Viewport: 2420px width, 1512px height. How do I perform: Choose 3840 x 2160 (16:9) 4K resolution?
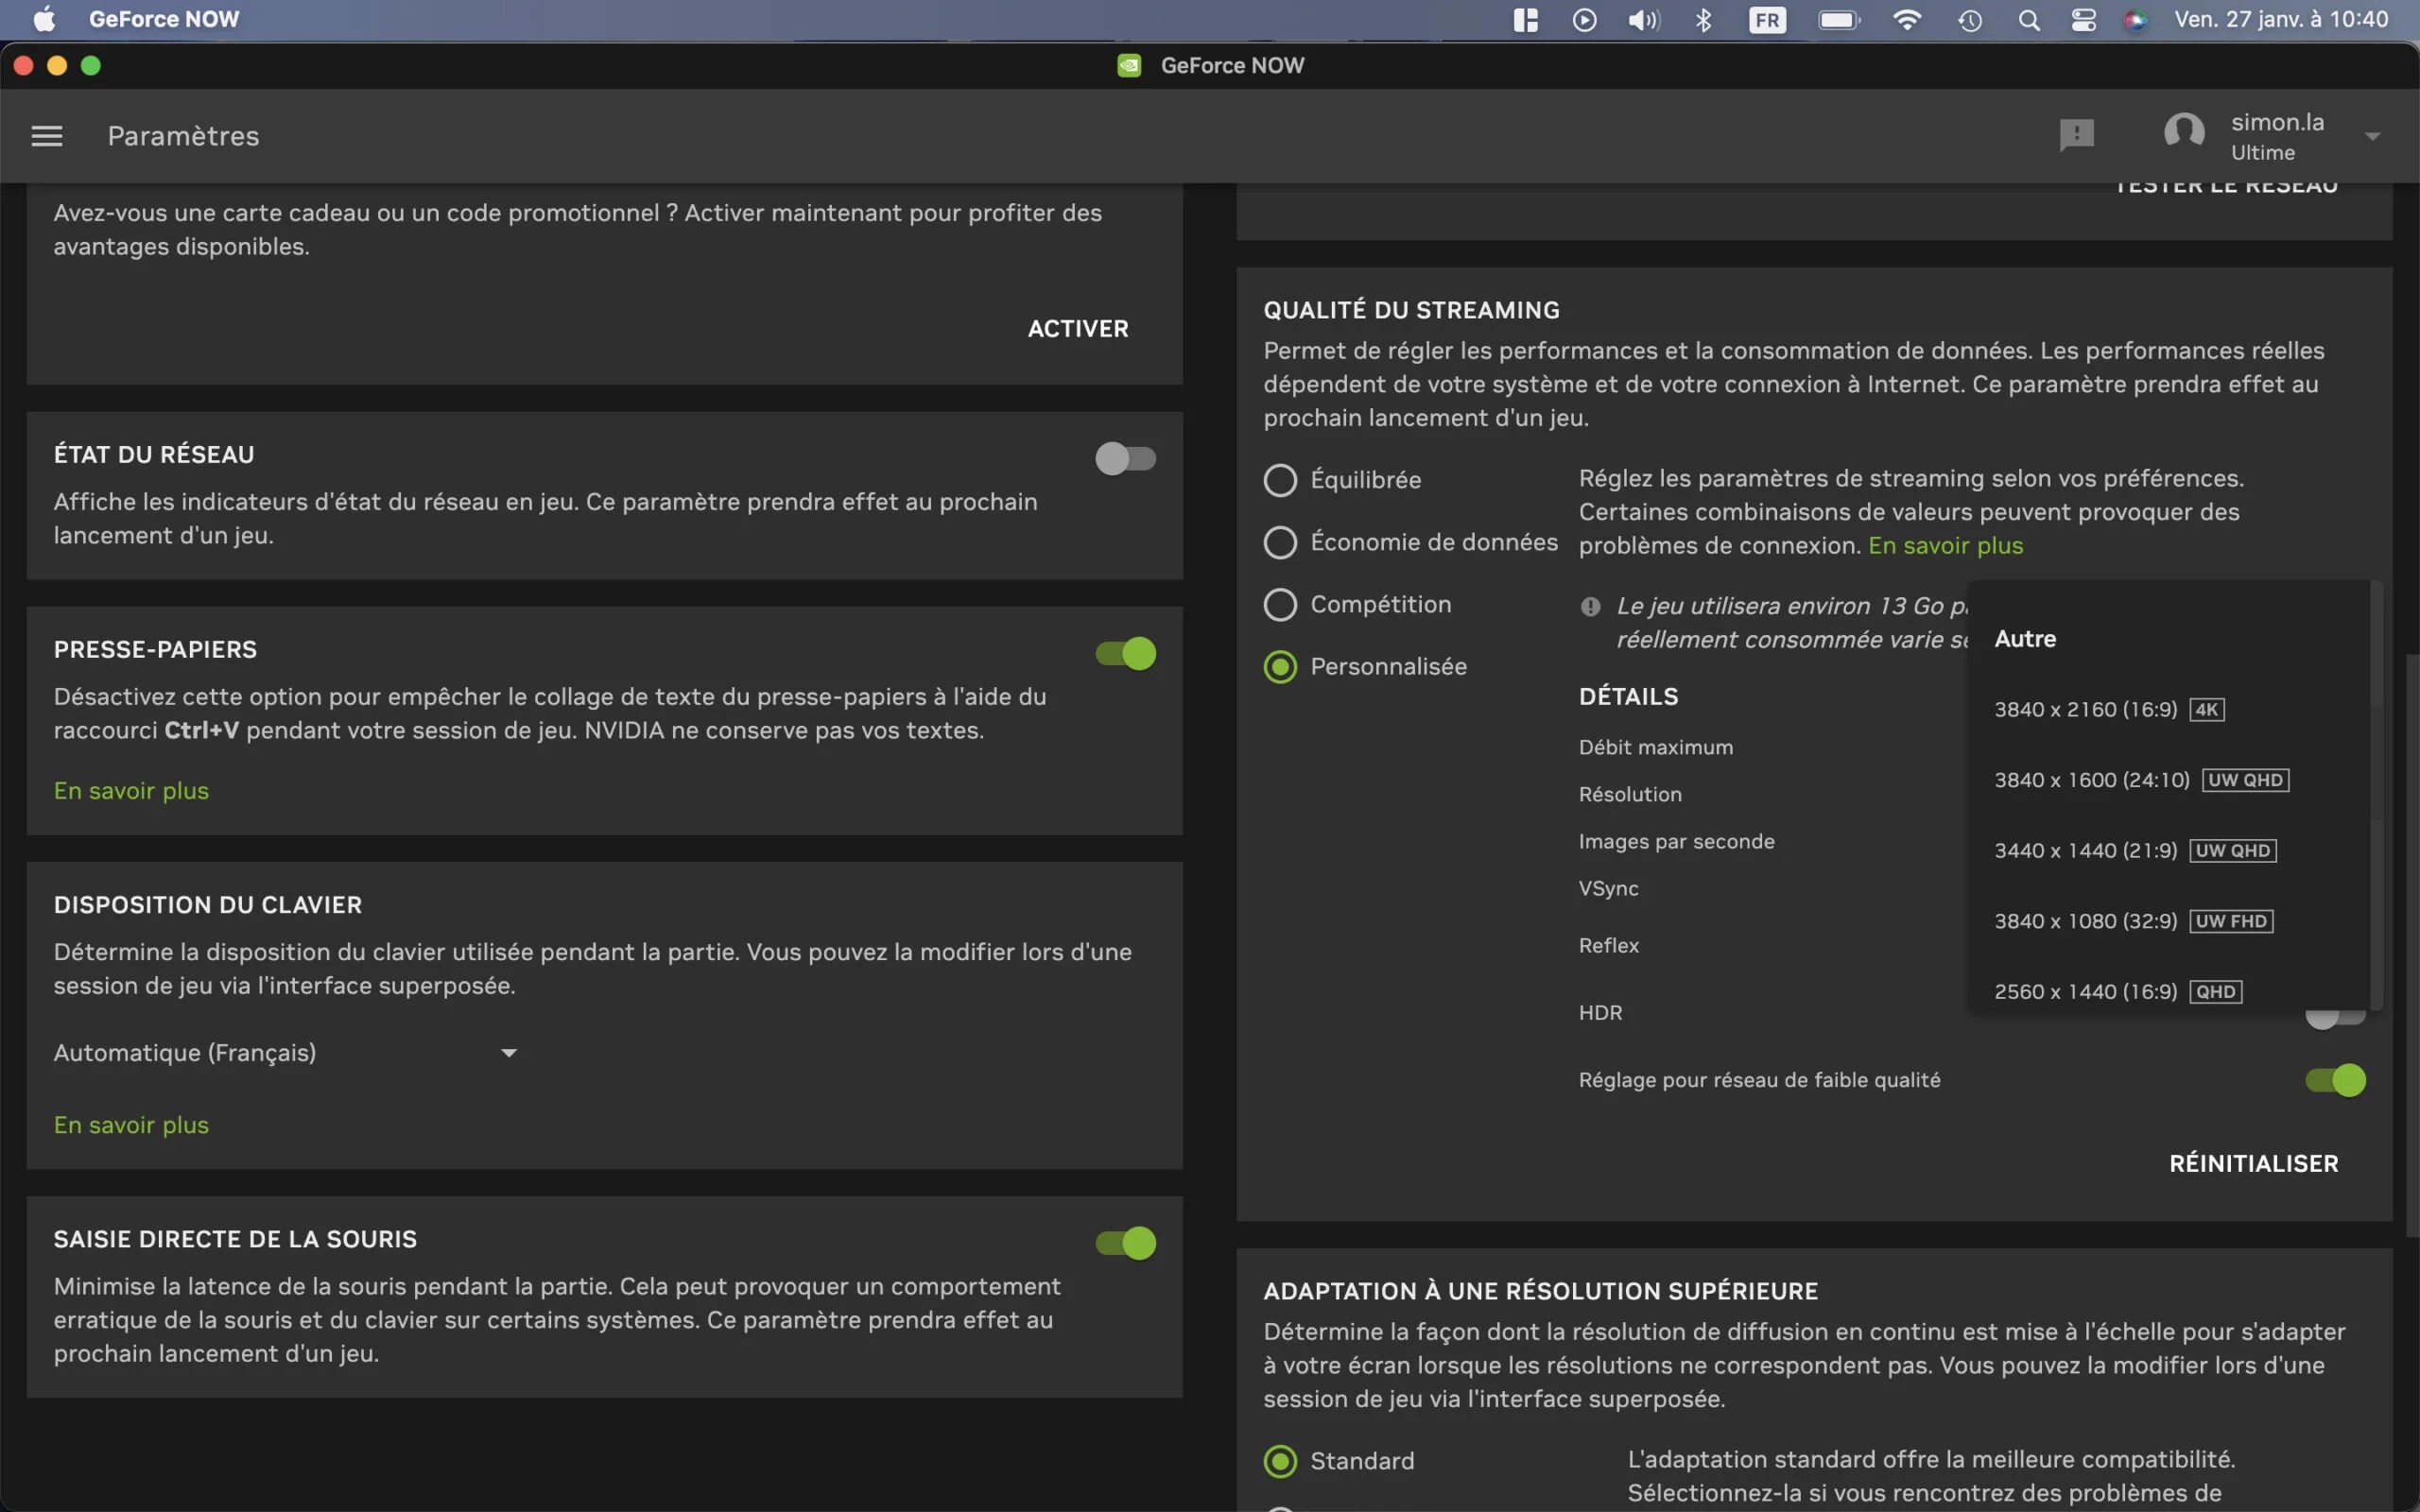pos(2170,709)
